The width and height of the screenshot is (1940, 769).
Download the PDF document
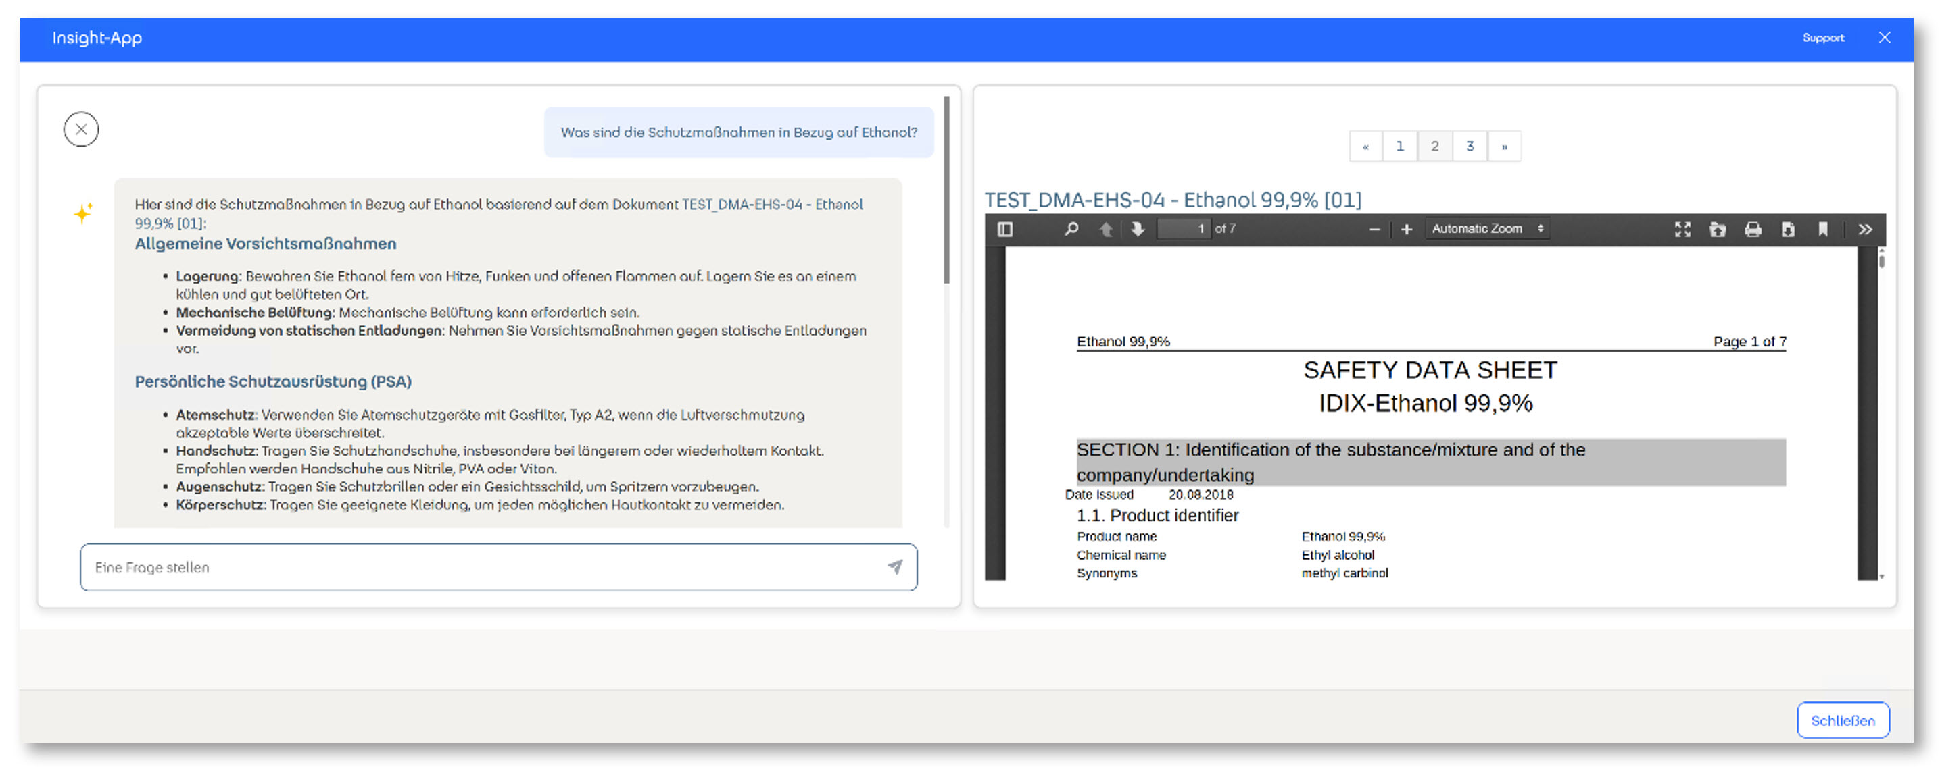coord(1787,229)
